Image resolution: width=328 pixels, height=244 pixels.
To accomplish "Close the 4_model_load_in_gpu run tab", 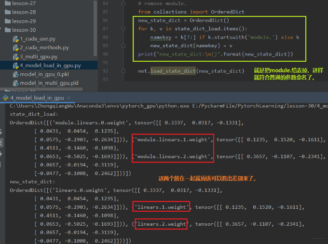I will click(x=68, y=98).
